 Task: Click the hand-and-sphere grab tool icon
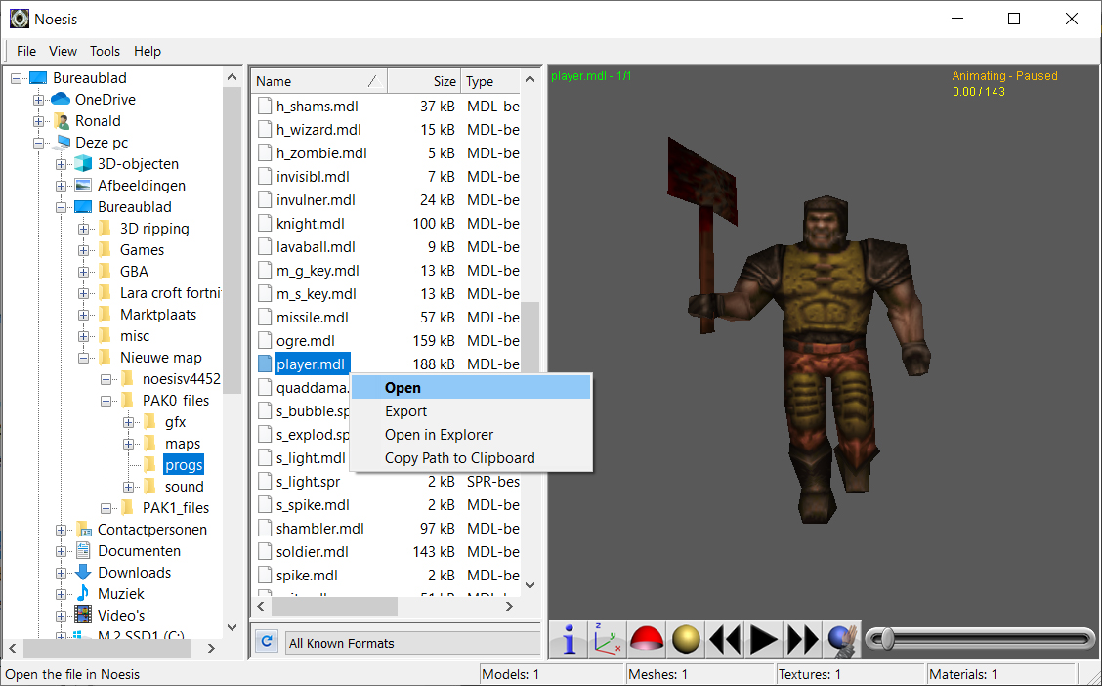click(x=840, y=639)
